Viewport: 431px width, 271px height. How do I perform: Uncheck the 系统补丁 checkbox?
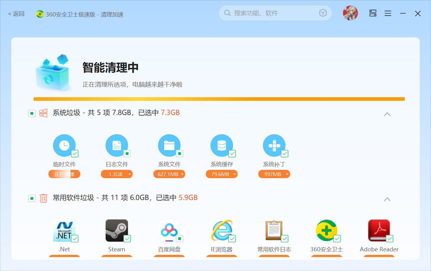click(x=285, y=154)
